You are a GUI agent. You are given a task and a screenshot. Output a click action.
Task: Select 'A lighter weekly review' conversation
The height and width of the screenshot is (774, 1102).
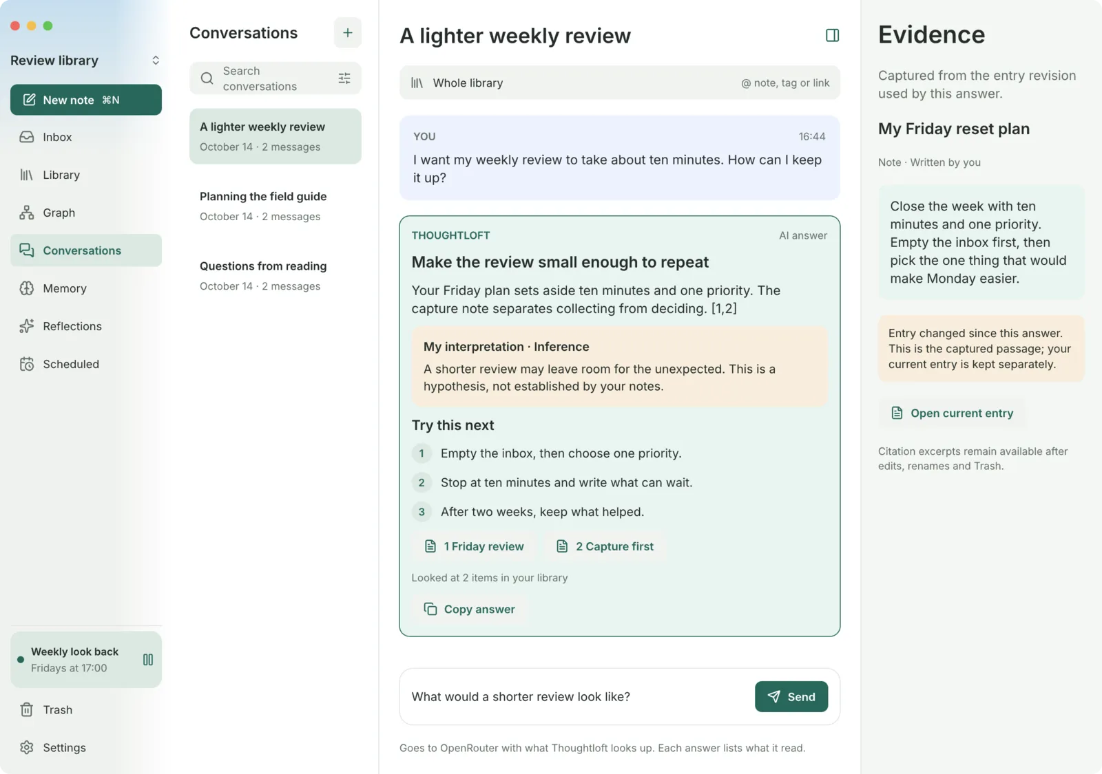click(275, 136)
